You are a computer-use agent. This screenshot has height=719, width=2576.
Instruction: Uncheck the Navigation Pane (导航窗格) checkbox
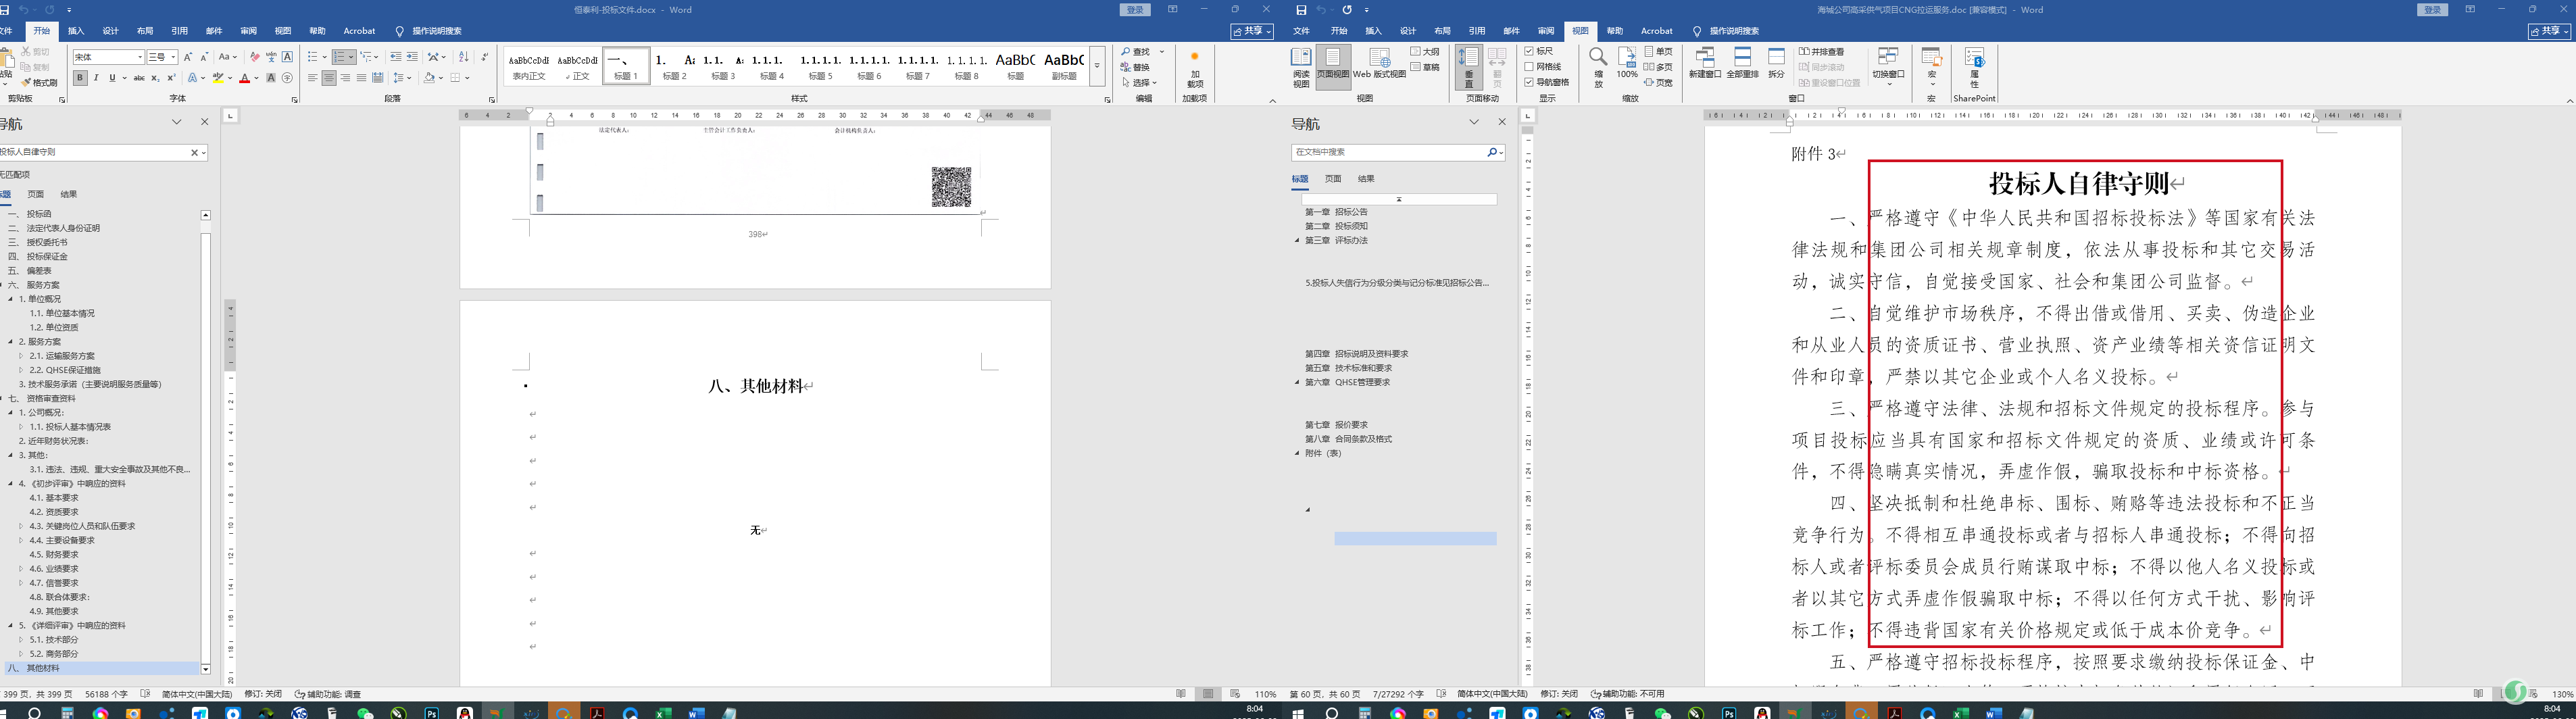point(1530,82)
